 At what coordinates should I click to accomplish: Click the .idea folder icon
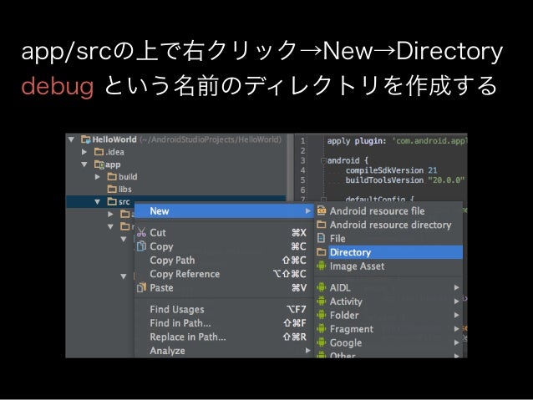tap(99, 152)
